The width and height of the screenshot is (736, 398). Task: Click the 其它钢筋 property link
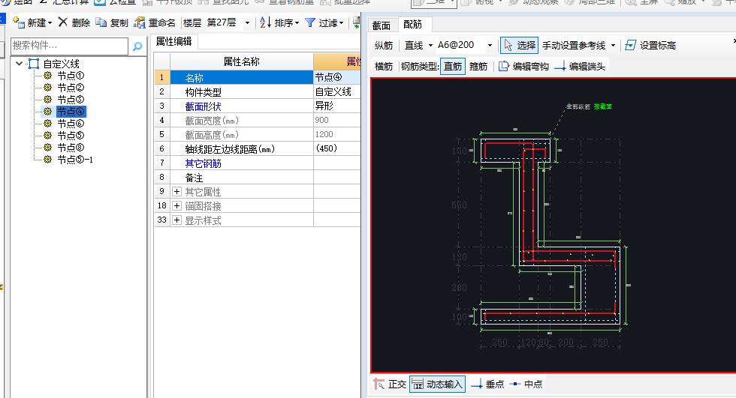coord(203,163)
